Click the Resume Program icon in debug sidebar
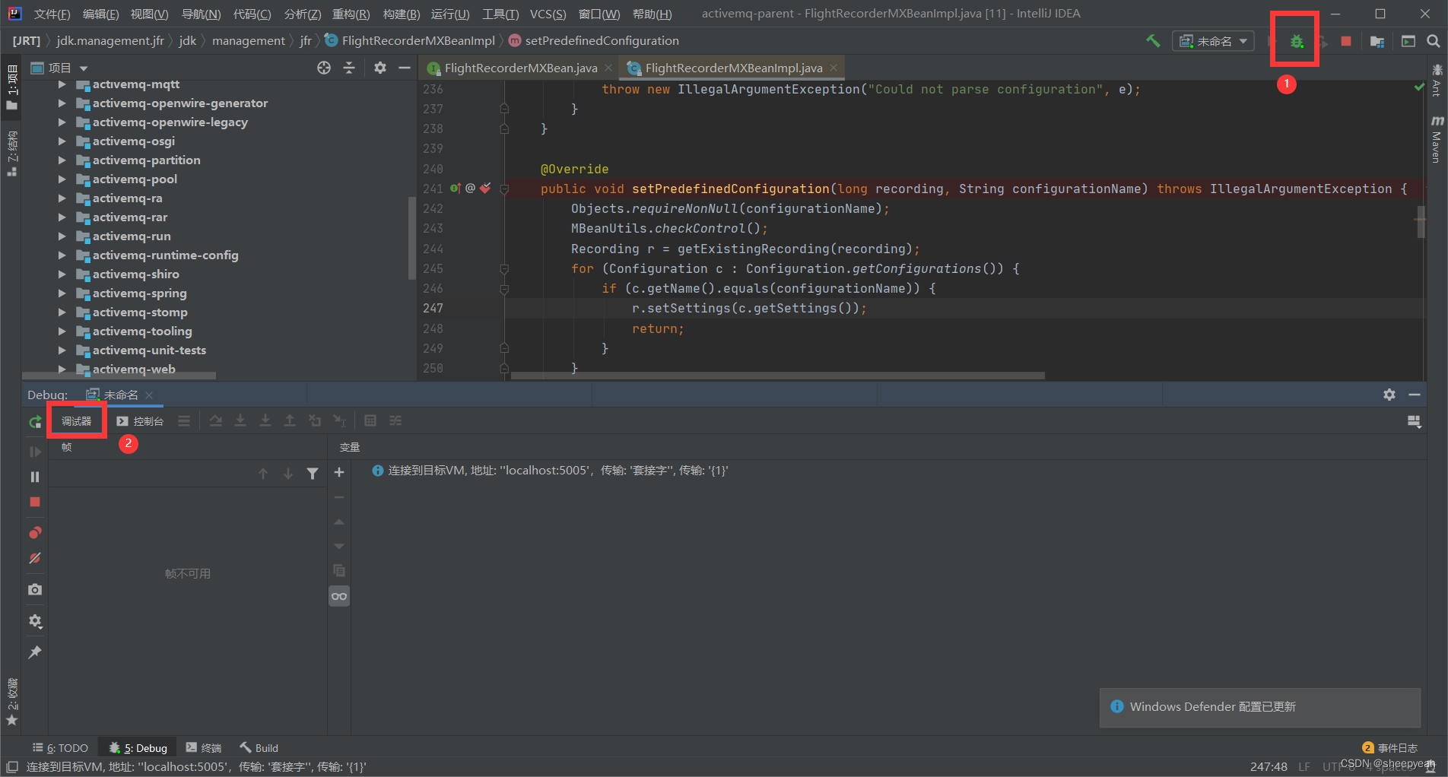Viewport: 1448px width, 777px height. (35, 450)
